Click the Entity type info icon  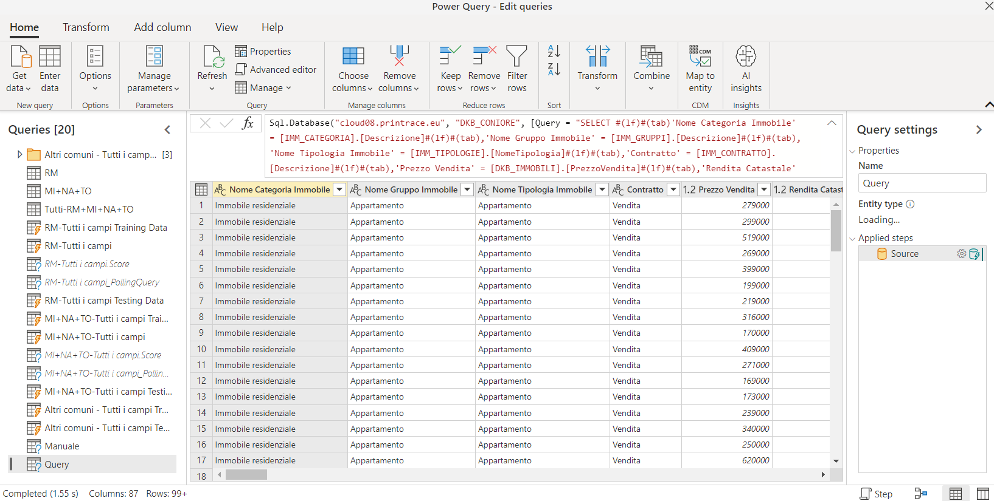coord(910,204)
